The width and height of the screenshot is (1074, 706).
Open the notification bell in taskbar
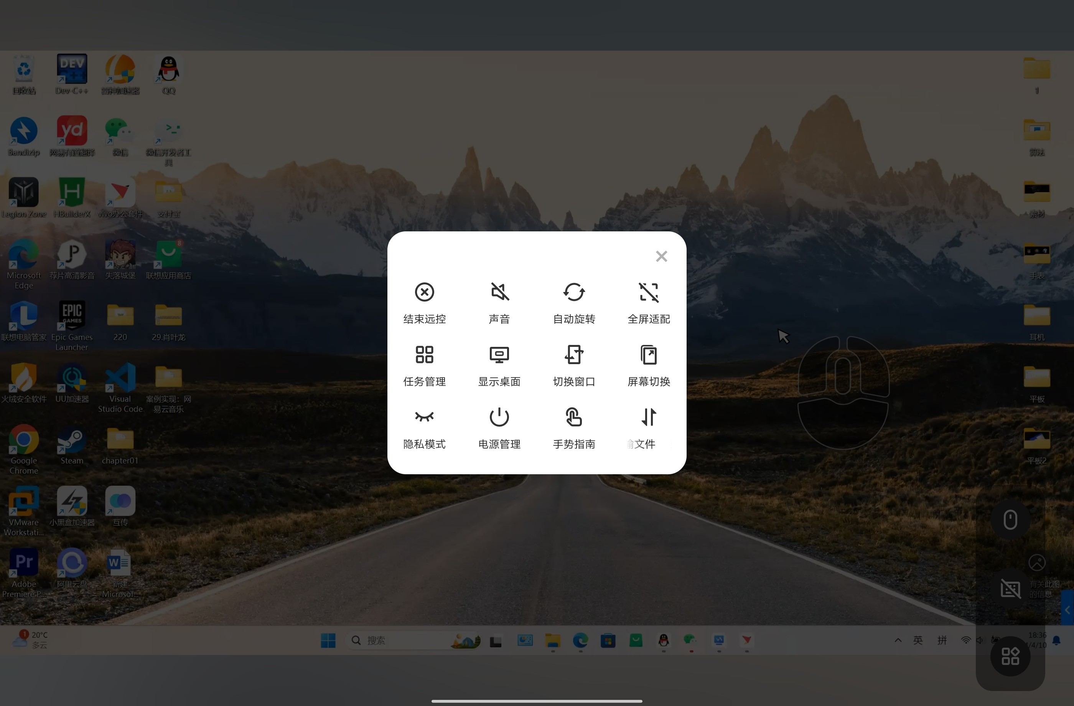pyautogui.click(x=1056, y=640)
